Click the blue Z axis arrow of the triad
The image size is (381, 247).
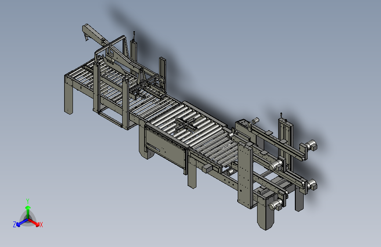pyautogui.click(x=22, y=223)
